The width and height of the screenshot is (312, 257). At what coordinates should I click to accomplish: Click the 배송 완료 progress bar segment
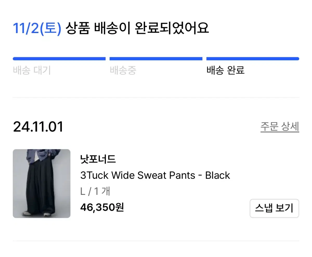(253, 59)
